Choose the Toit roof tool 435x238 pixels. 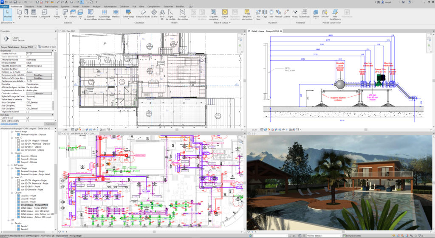coord(65,14)
